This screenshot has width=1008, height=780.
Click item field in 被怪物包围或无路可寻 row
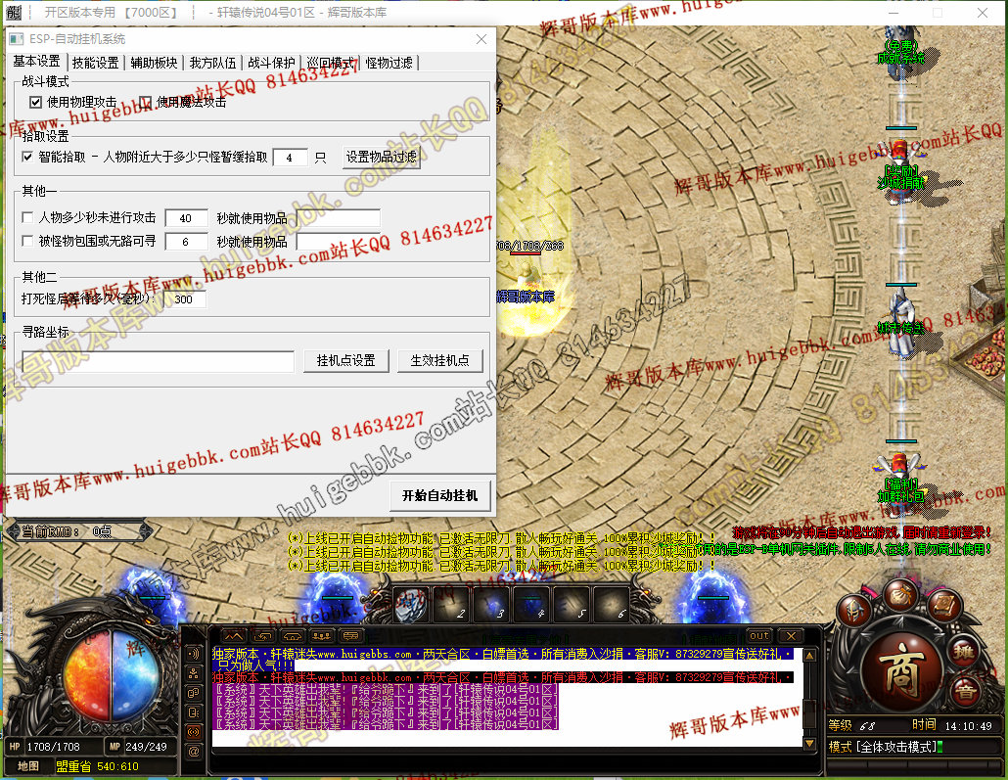[x=338, y=242]
